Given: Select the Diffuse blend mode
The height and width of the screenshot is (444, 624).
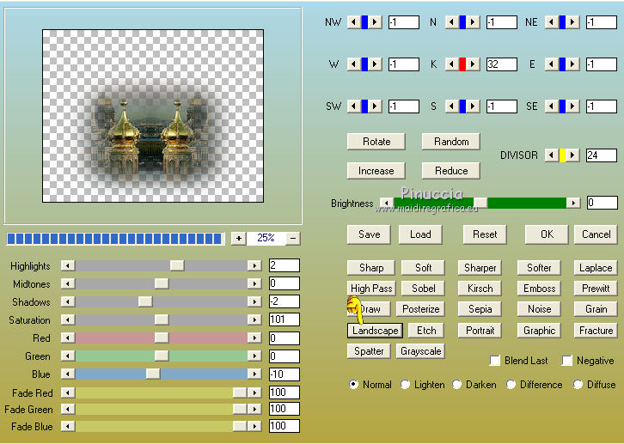Looking at the screenshot, I should (x=578, y=385).
